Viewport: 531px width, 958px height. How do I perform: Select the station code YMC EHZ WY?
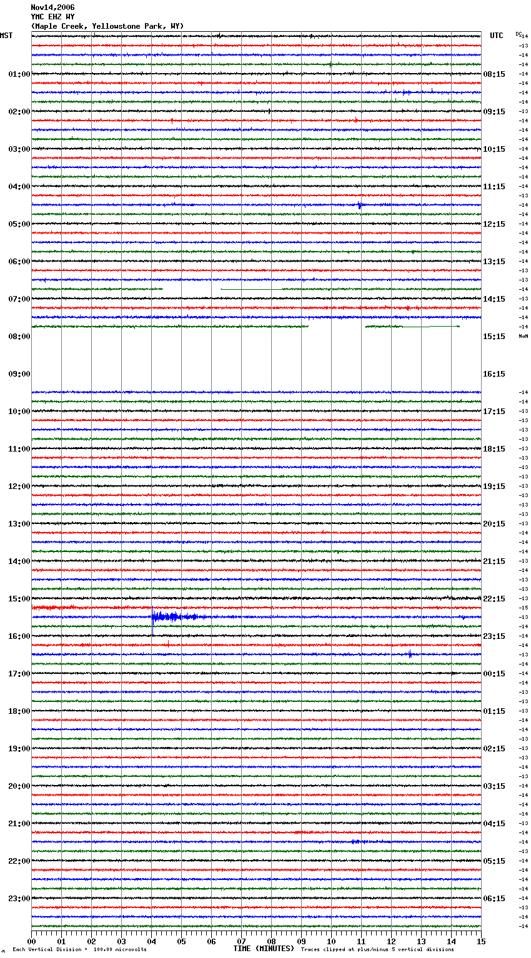click(x=52, y=17)
